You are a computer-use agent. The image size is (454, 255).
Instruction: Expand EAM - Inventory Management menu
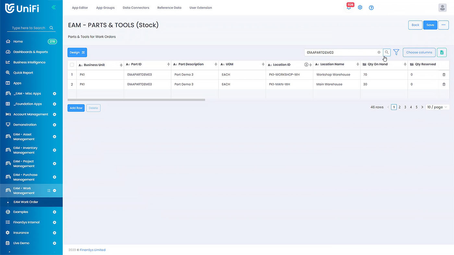coord(54,150)
